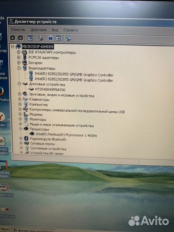Image resolution: width=174 pixels, height=232 pixels.
Task: Click the Батареи battery icon
Action: pos(24,63)
